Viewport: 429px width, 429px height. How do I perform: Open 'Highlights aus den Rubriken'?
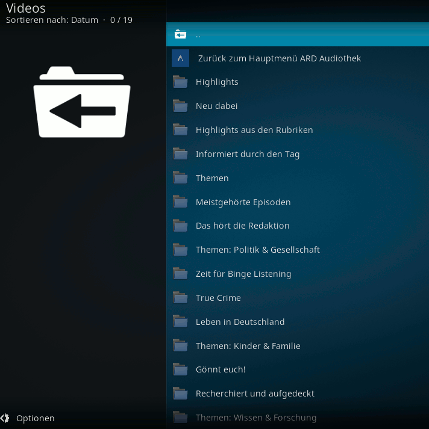pyautogui.click(x=254, y=130)
